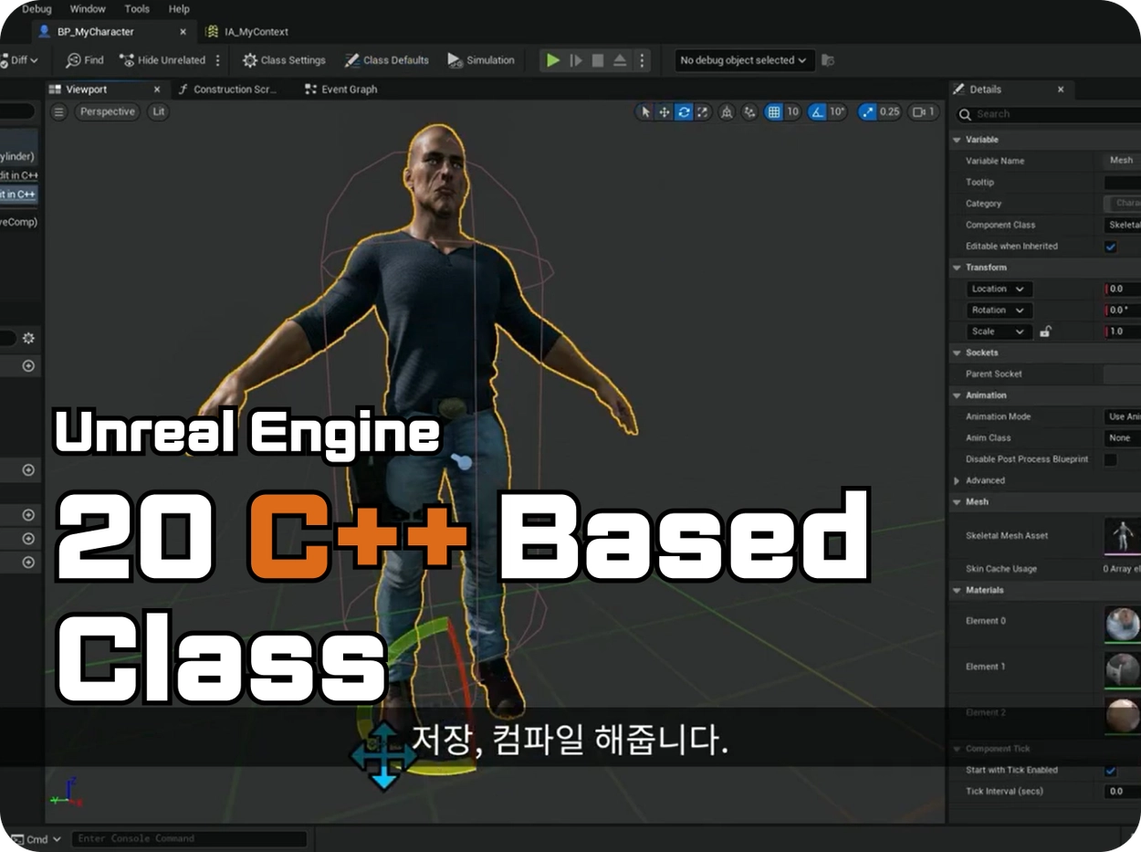The image size is (1141, 852).
Task: Collapse the Transform section
Action: (x=957, y=268)
